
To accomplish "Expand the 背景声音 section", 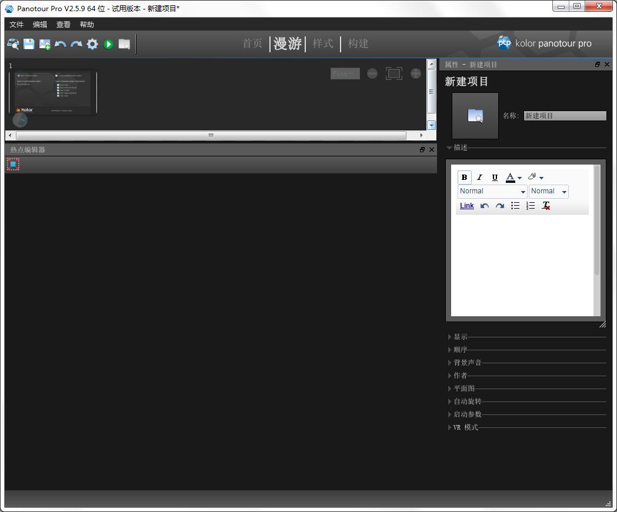I will 467,363.
